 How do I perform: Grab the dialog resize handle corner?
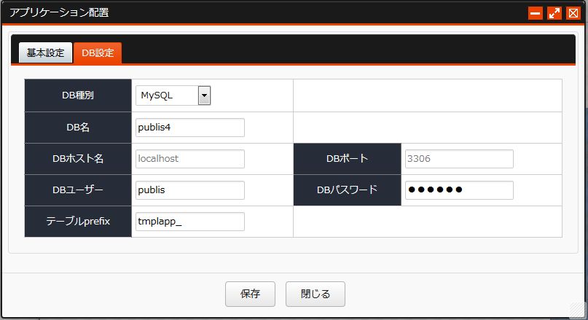tap(578, 311)
